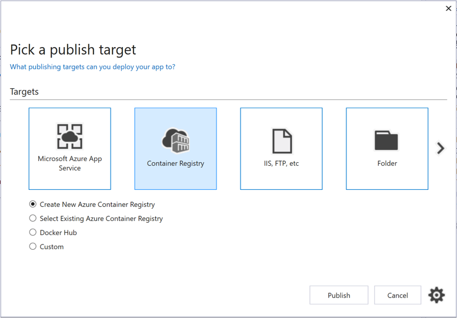457x318 pixels.
Task: Select the Container Registry target tile
Action: click(x=175, y=149)
